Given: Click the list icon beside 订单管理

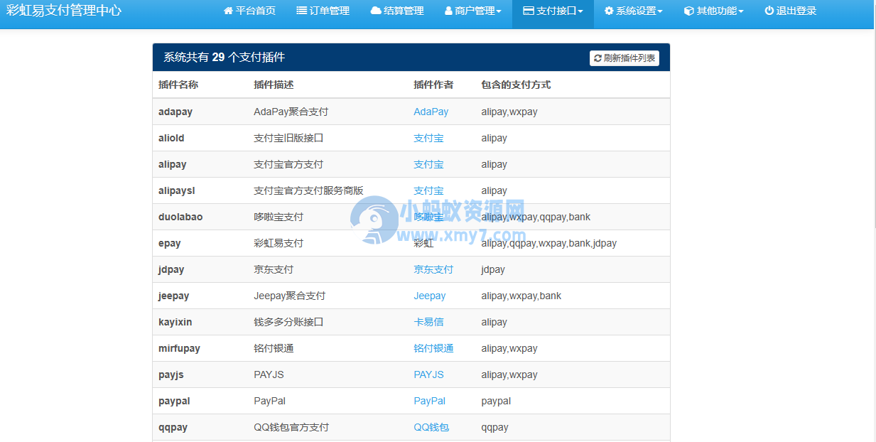Looking at the screenshot, I should pos(302,11).
